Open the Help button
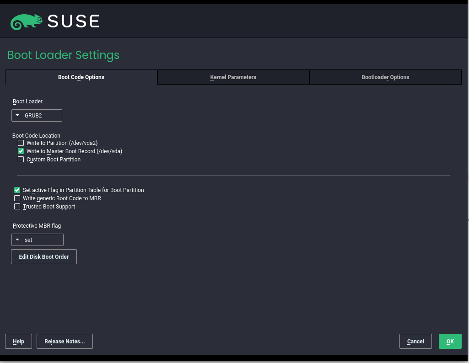The width and height of the screenshot is (469, 363). (18, 342)
